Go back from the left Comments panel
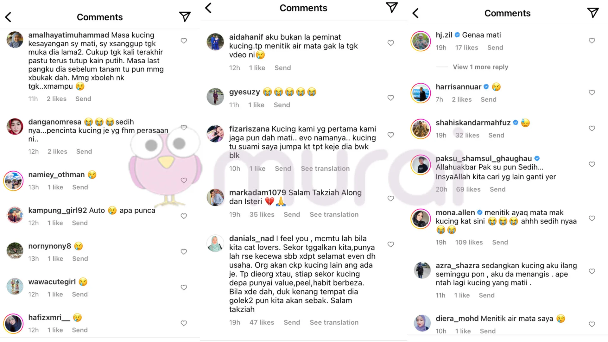The height and width of the screenshot is (342, 608). pyautogui.click(x=9, y=17)
